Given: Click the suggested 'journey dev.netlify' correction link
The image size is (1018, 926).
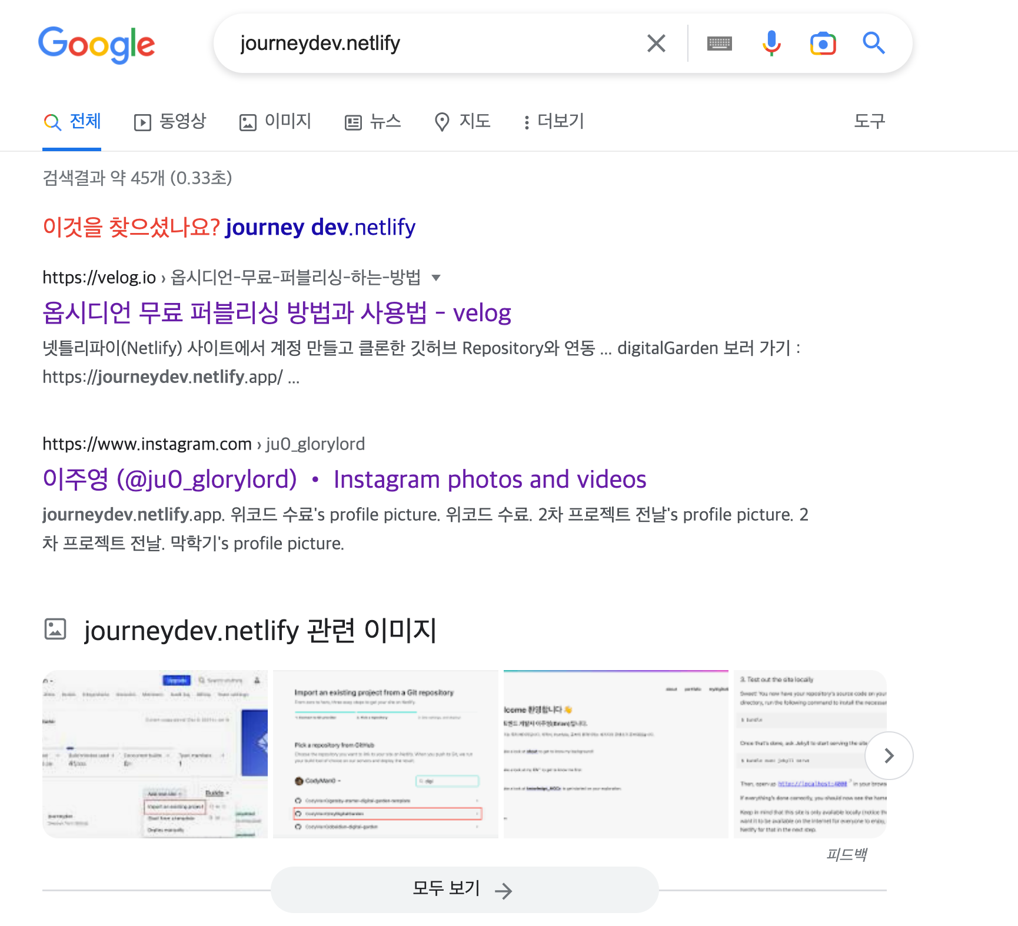Looking at the screenshot, I should 320,227.
